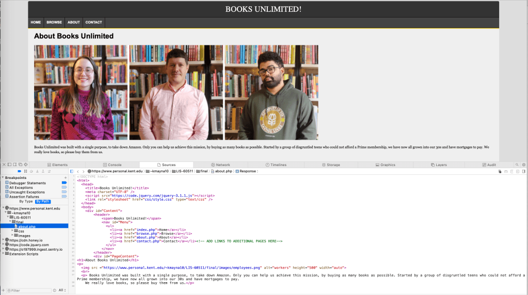Toggle Debugger Statements breakpoint
Viewport: 528px width, 295px height.
(64, 183)
